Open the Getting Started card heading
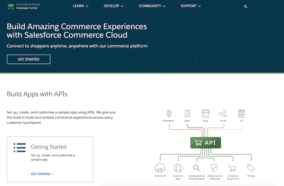 click(49, 147)
